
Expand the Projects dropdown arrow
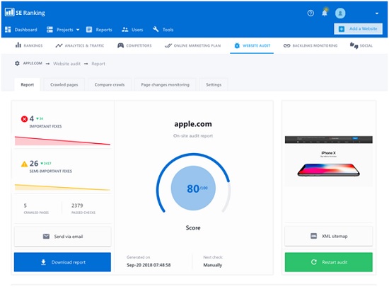click(x=78, y=30)
